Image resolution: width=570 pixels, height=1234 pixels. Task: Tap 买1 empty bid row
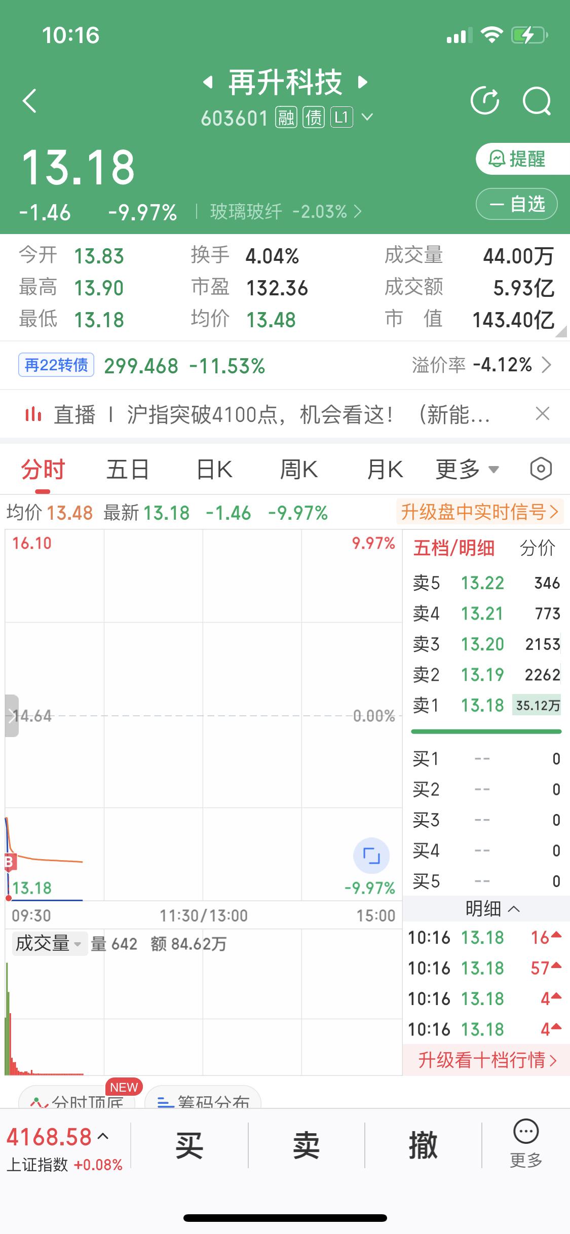(486, 759)
